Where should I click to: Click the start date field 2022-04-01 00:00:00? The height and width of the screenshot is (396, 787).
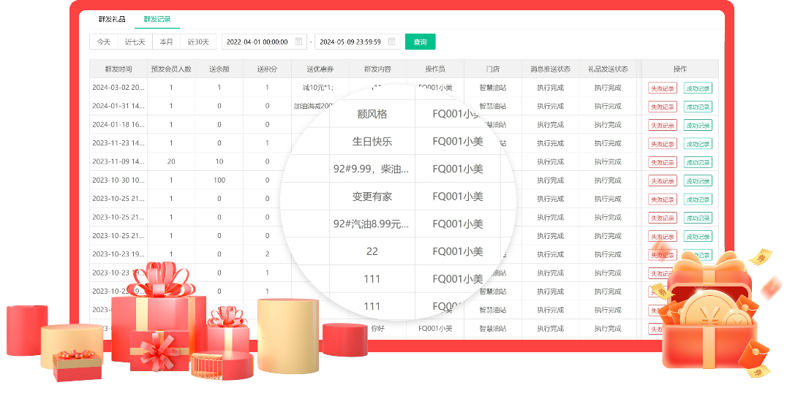click(257, 42)
